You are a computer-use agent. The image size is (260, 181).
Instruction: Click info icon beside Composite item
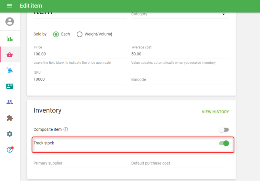(x=66, y=129)
